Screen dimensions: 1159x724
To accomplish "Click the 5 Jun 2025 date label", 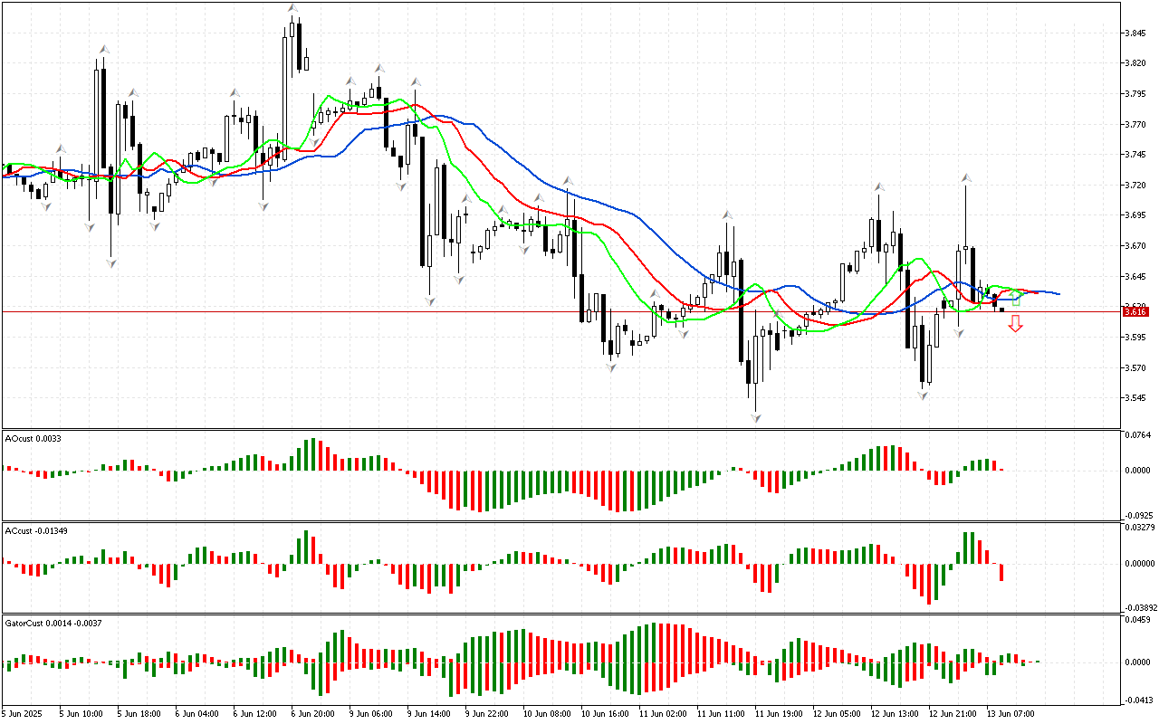I will point(24,714).
